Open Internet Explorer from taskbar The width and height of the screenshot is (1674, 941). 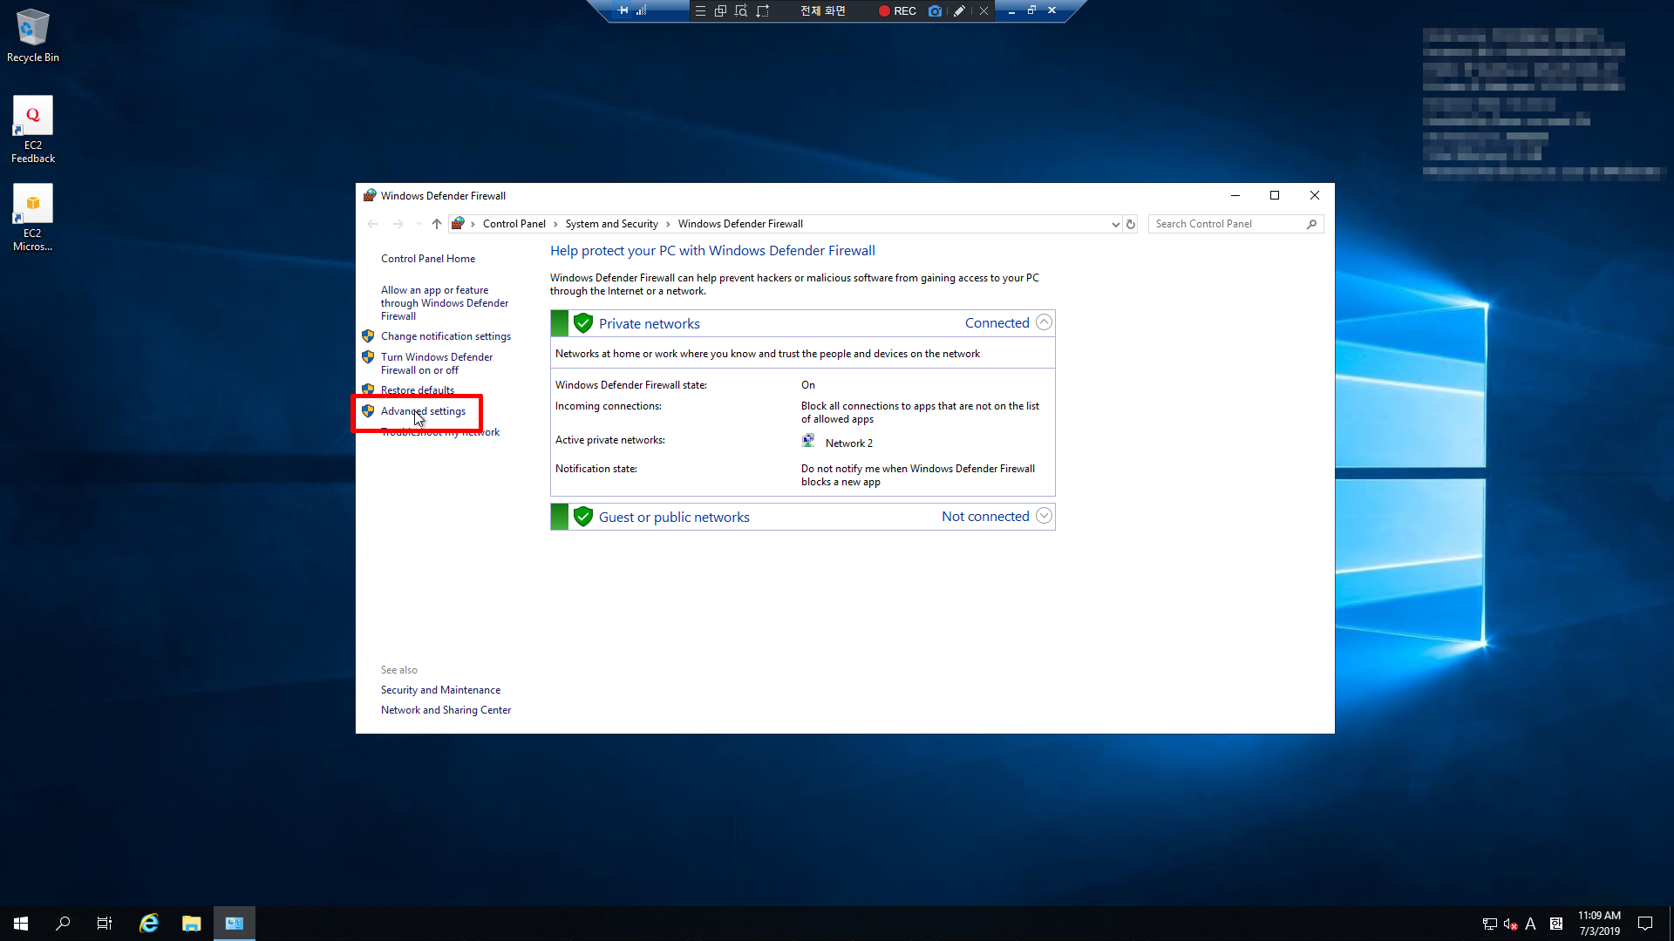pos(149,924)
